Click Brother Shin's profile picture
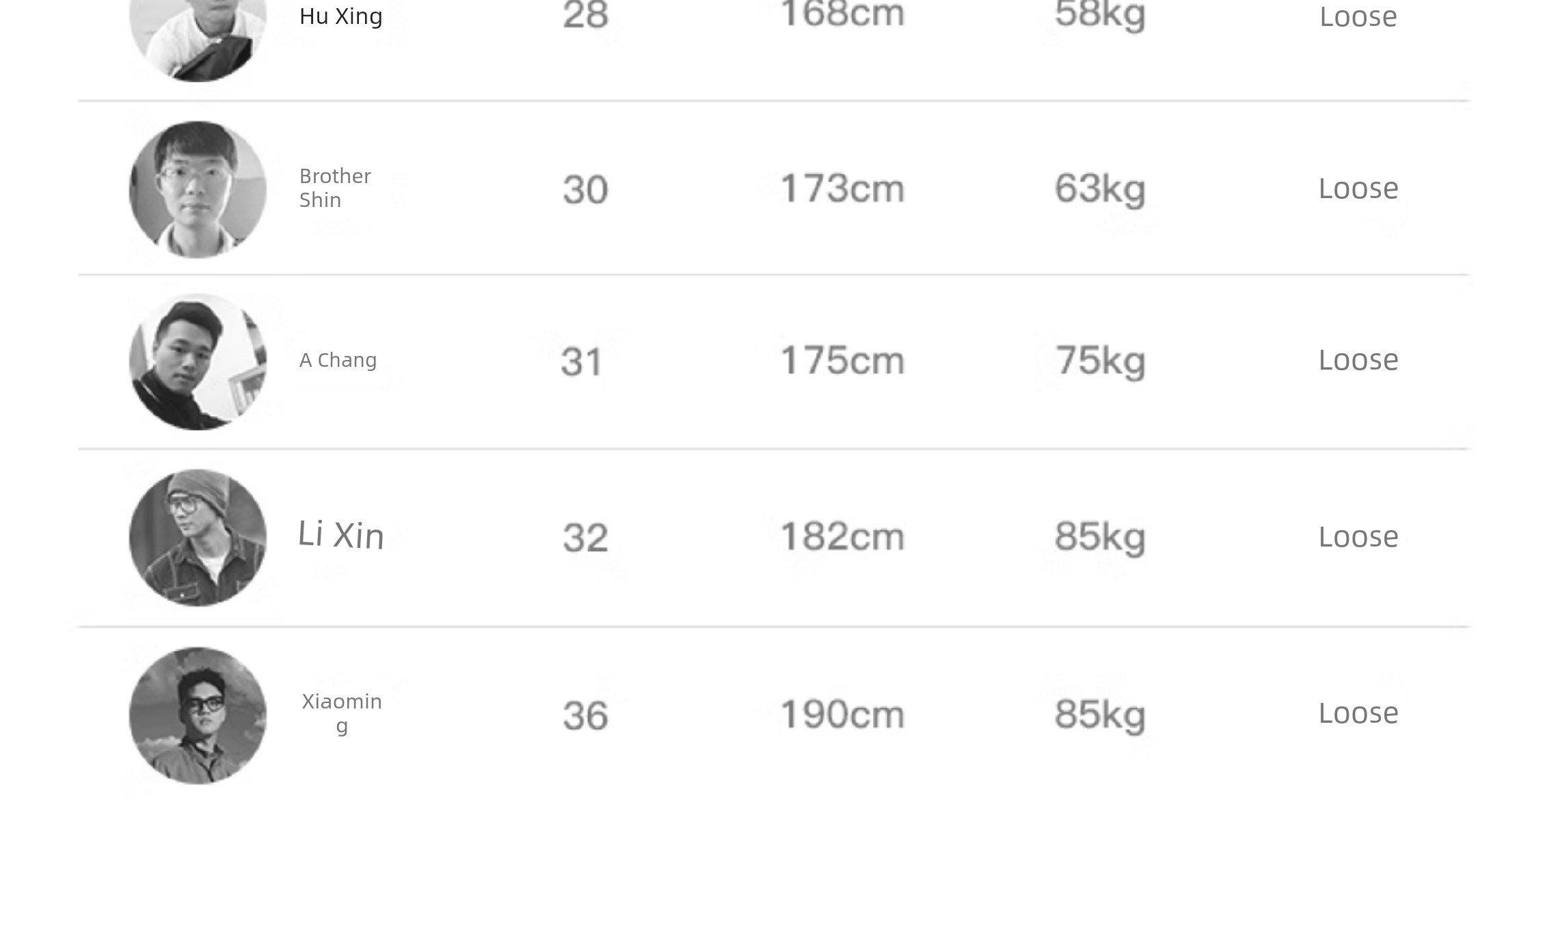Screen dimensions: 1547x925 click(x=198, y=189)
